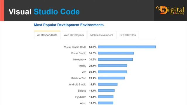The height and width of the screenshot is (105, 187).
Task: Click the Notepad++ 30.5% bar
Action: point(115,59)
